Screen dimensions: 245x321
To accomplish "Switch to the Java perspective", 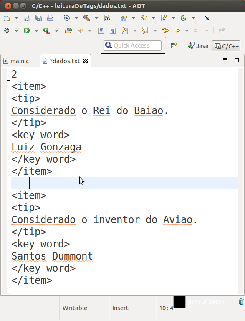I will [198, 46].
